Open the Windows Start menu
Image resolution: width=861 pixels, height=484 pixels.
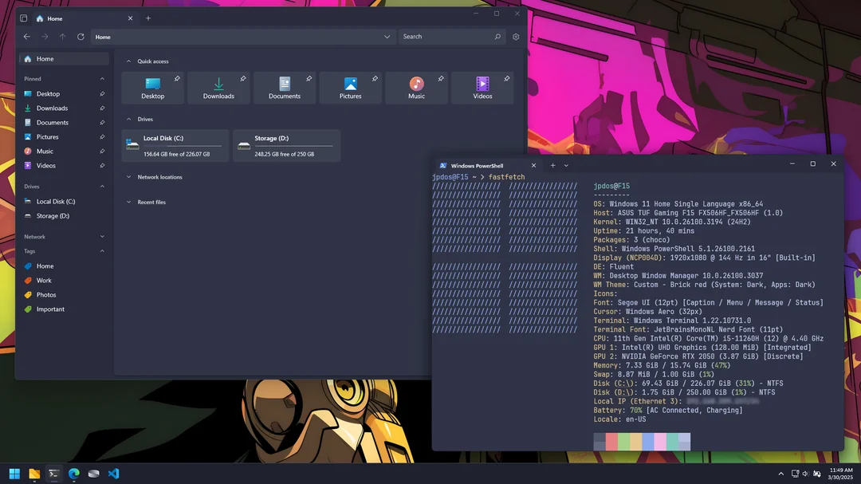[x=15, y=474]
